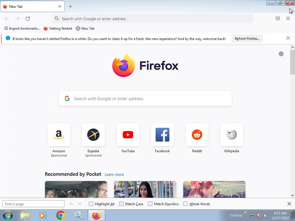295x221 pixels.
Task: Open Import bookmarks bookmark item
Action: coord(22,28)
